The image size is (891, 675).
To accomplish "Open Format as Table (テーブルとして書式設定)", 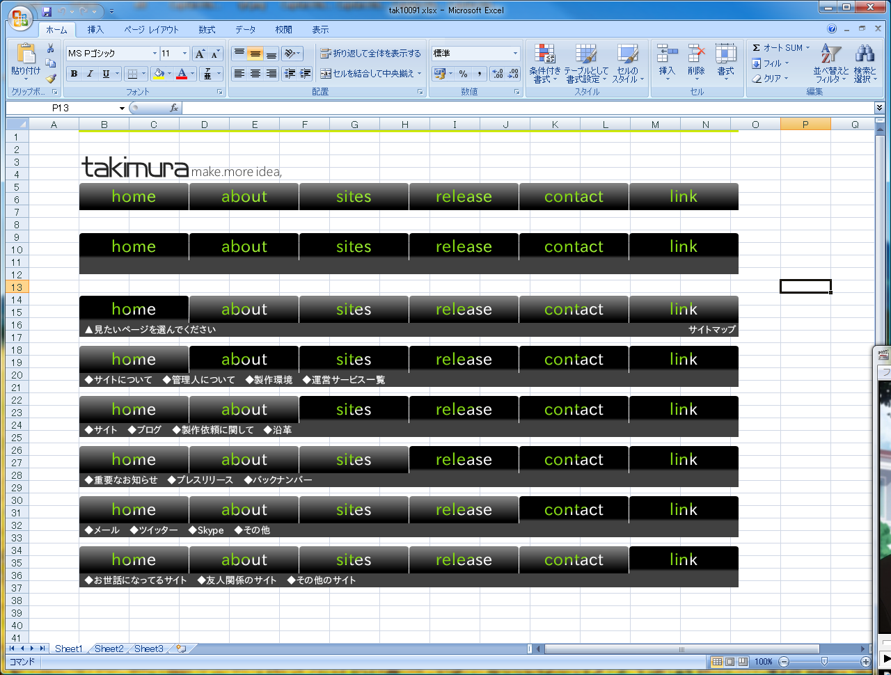I will click(x=585, y=63).
